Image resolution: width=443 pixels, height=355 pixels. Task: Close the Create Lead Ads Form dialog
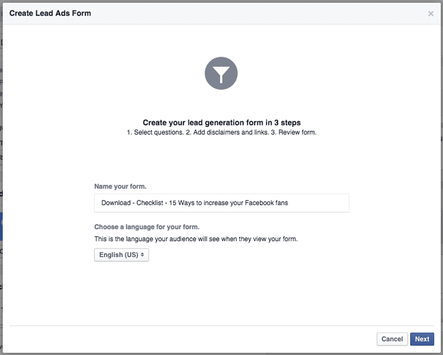[431, 14]
